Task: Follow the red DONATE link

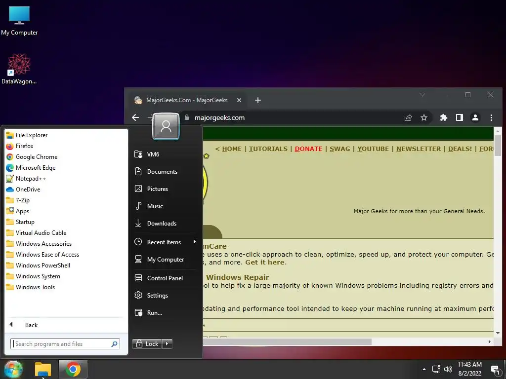Action: pyautogui.click(x=308, y=149)
